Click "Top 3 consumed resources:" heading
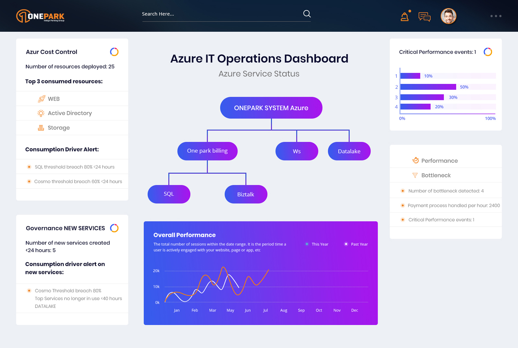The height and width of the screenshot is (348, 518). [64, 82]
